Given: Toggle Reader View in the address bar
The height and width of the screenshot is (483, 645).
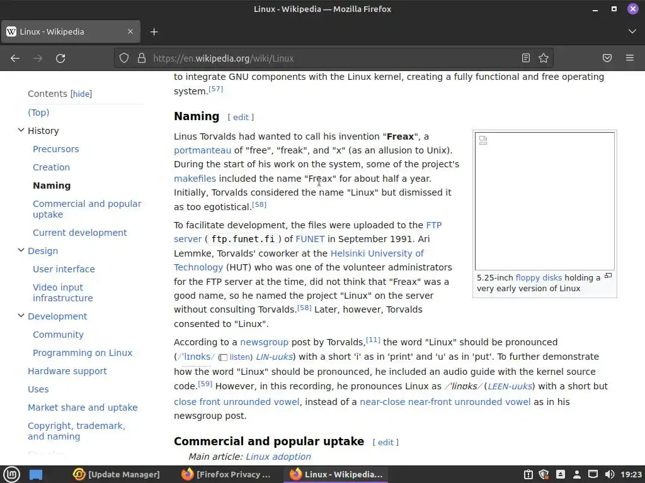Looking at the screenshot, I should [526, 58].
